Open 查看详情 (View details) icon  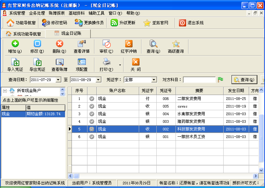[81, 44]
